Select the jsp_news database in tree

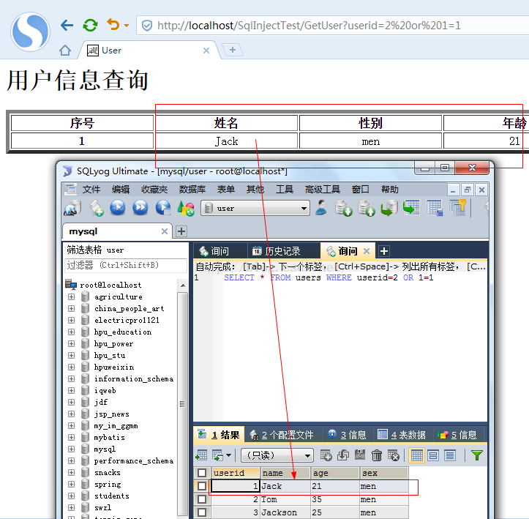pyautogui.click(x=111, y=414)
